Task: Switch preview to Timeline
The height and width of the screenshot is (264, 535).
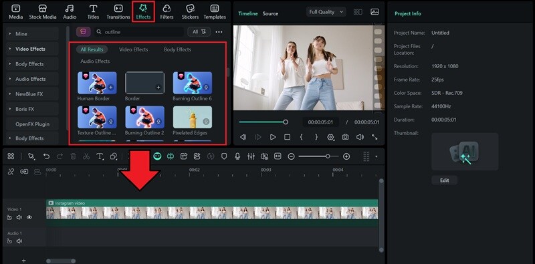Action: [x=248, y=13]
